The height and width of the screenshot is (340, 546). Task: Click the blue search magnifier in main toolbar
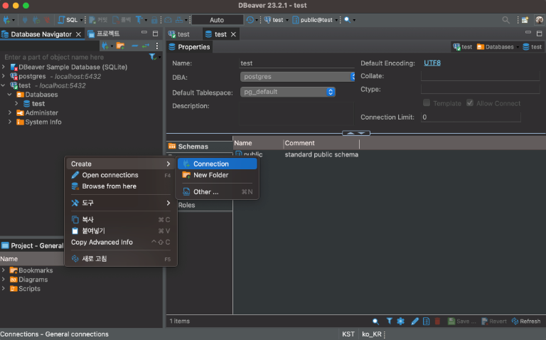[x=347, y=20]
